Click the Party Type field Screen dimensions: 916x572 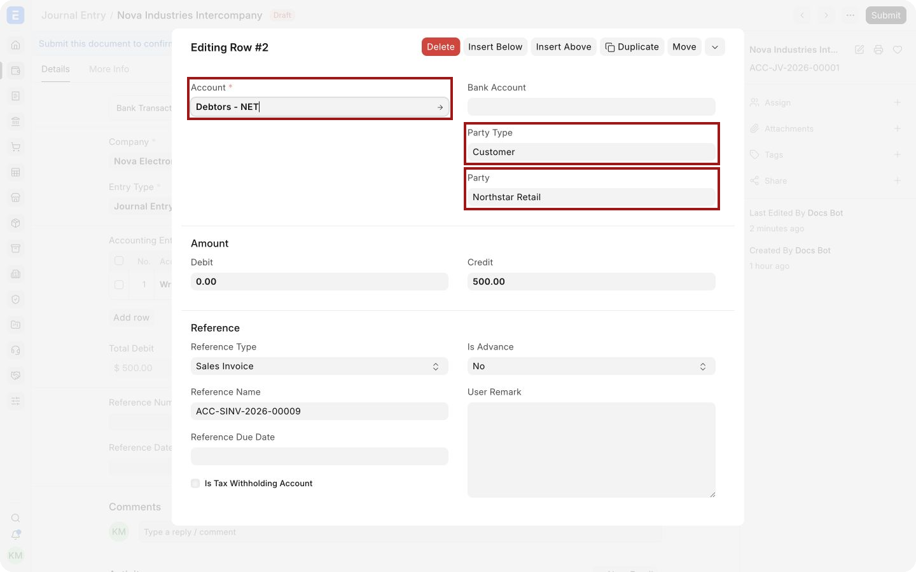[592, 152]
